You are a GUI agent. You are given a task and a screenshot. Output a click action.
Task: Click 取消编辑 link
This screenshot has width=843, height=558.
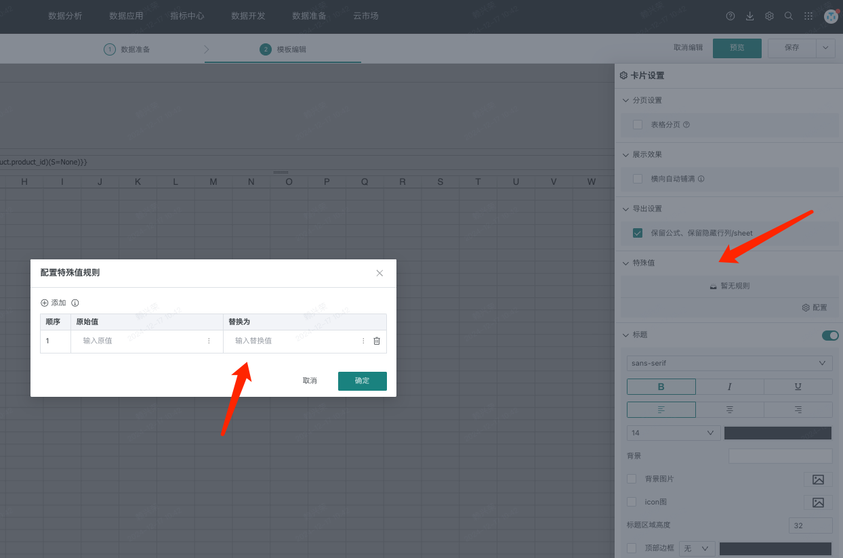point(688,47)
